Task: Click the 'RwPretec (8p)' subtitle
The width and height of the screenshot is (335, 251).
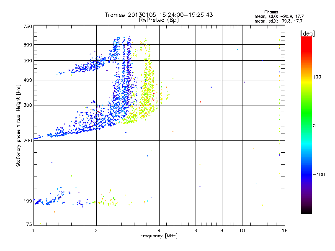Action: pos(159,20)
